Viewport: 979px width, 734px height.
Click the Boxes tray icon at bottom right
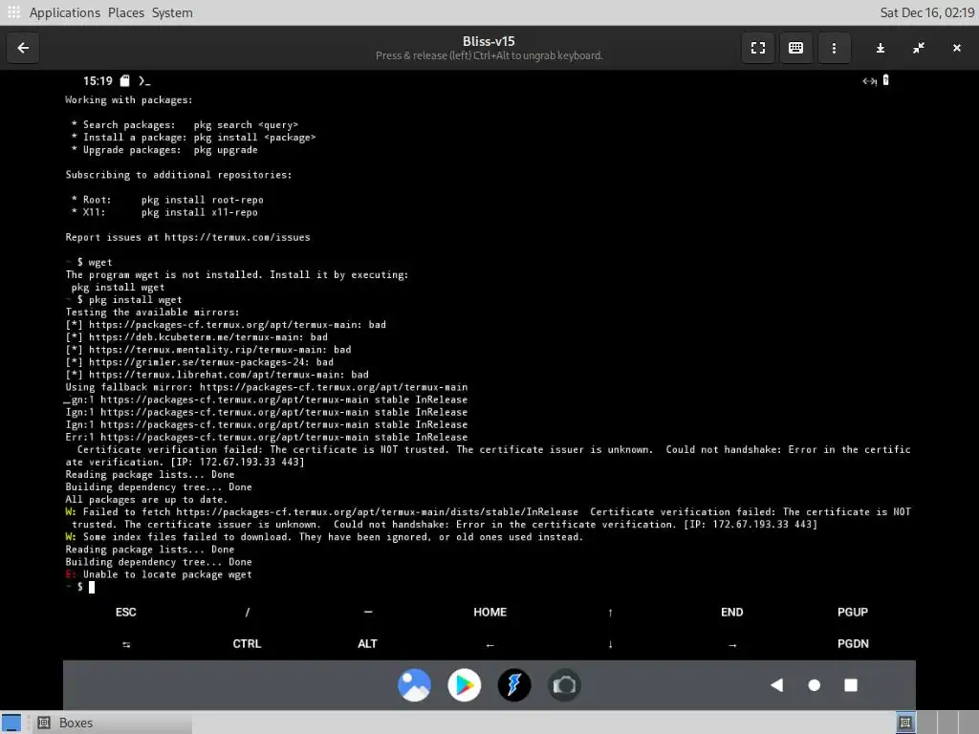point(904,723)
